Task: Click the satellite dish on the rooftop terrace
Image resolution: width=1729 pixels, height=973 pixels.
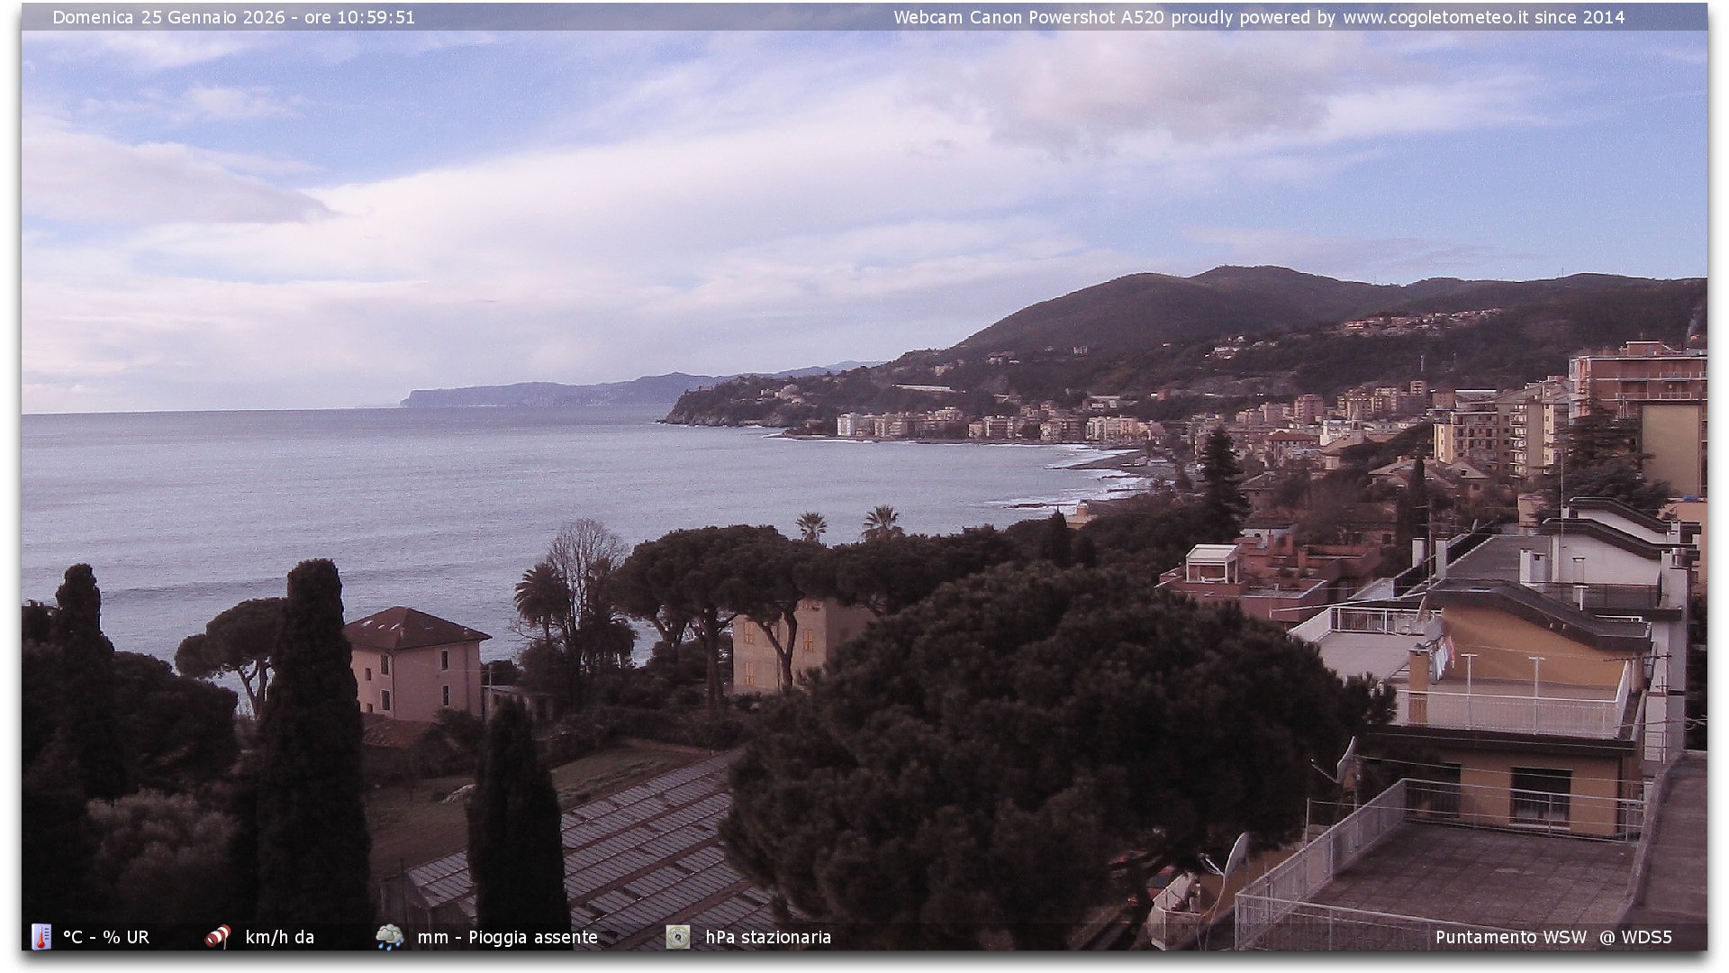Action: click(1236, 854)
